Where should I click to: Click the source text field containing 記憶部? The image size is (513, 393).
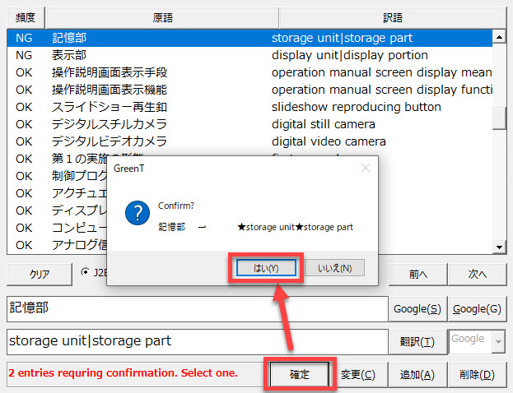point(196,308)
